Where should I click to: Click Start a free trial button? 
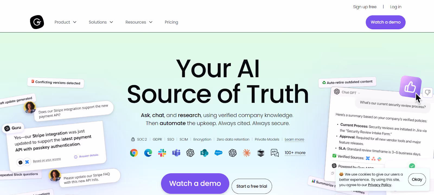click(252, 186)
